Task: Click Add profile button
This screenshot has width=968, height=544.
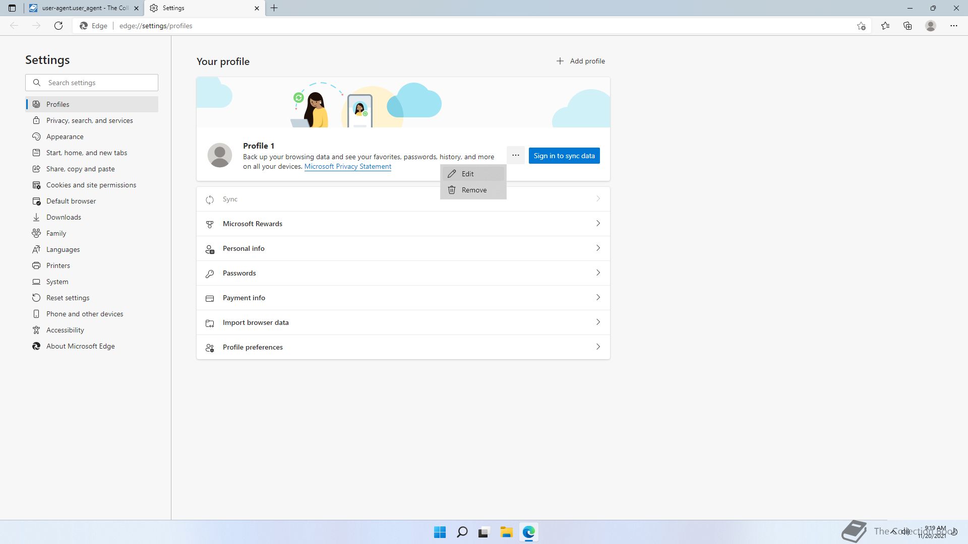Action: [x=580, y=61]
